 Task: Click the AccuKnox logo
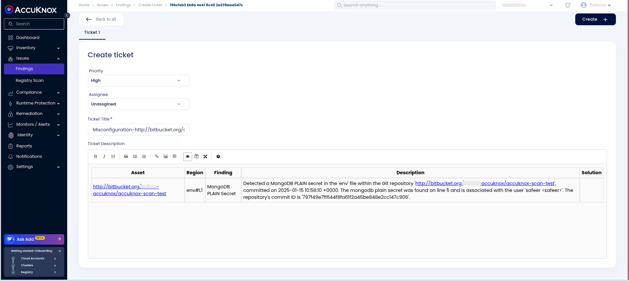pos(31,10)
